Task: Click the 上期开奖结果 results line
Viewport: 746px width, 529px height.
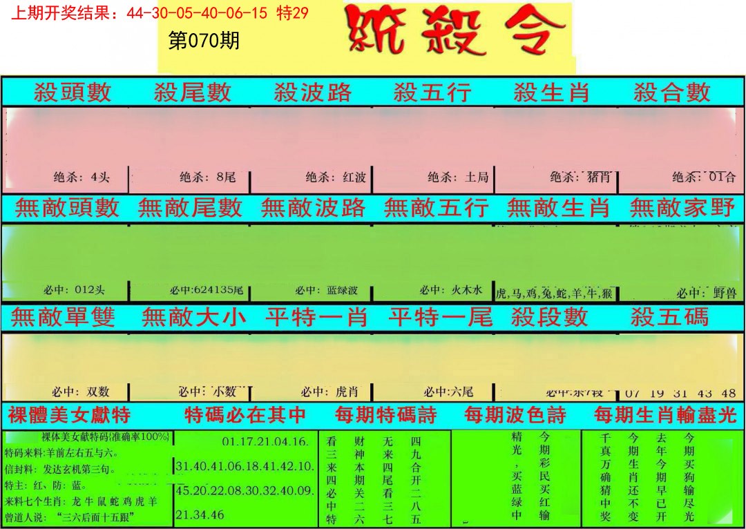Action: pyautogui.click(x=160, y=14)
